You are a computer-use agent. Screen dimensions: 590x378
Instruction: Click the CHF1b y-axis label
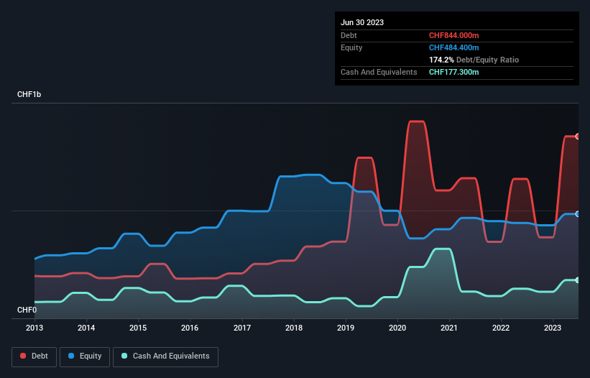tap(29, 94)
